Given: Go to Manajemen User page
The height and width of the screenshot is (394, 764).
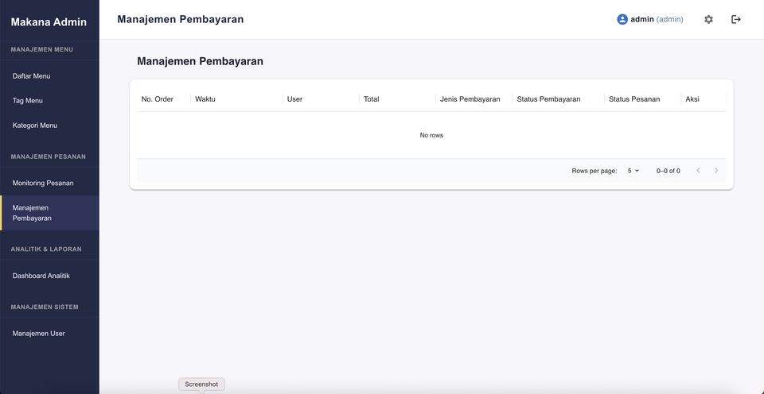Looking at the screenshot, I should 39,334.
